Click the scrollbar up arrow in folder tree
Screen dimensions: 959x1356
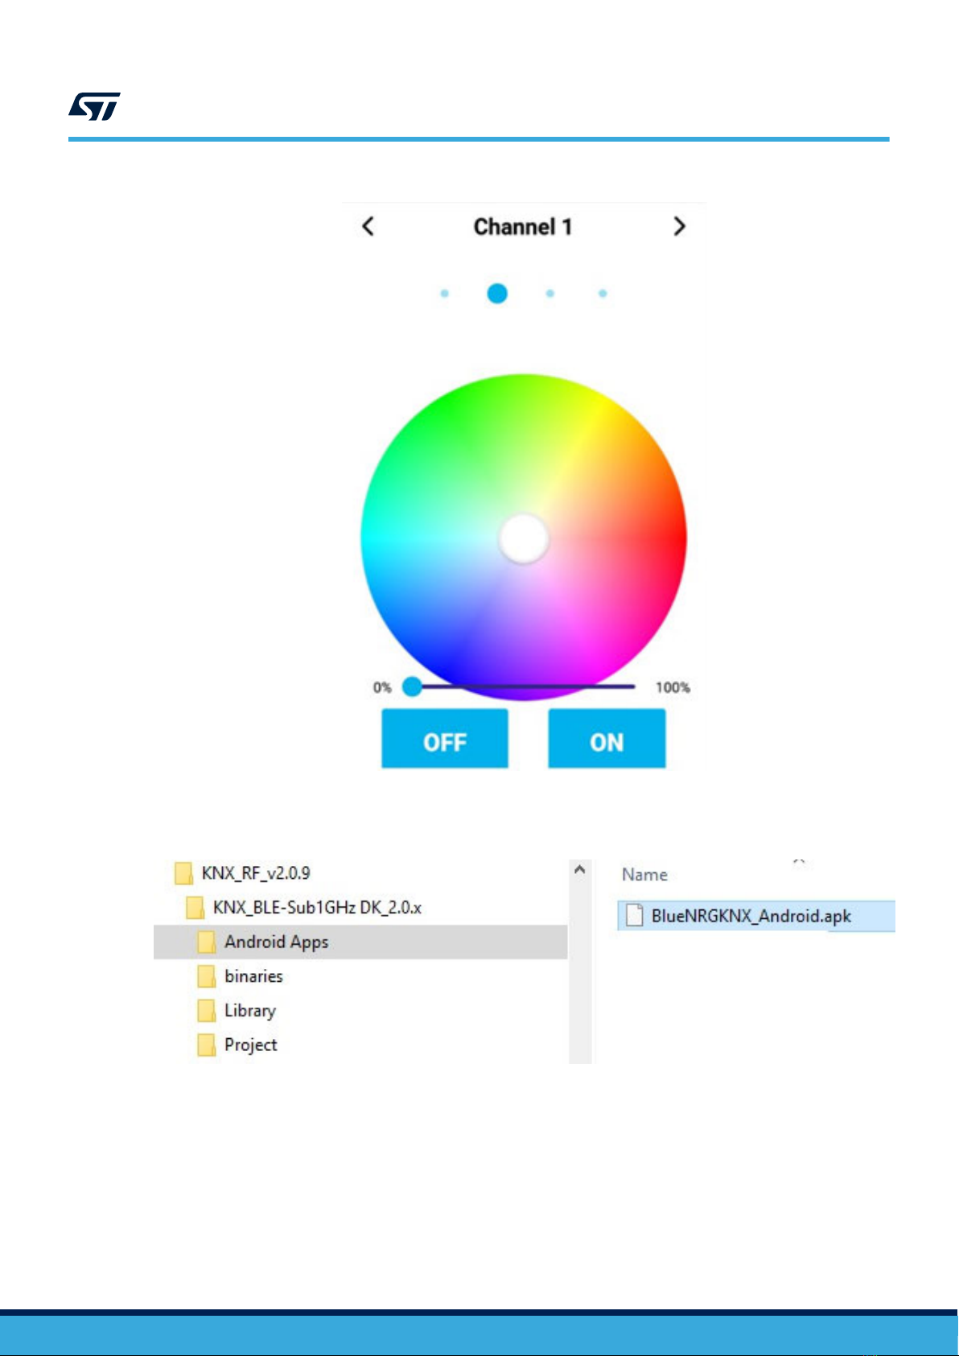(579, 870)
